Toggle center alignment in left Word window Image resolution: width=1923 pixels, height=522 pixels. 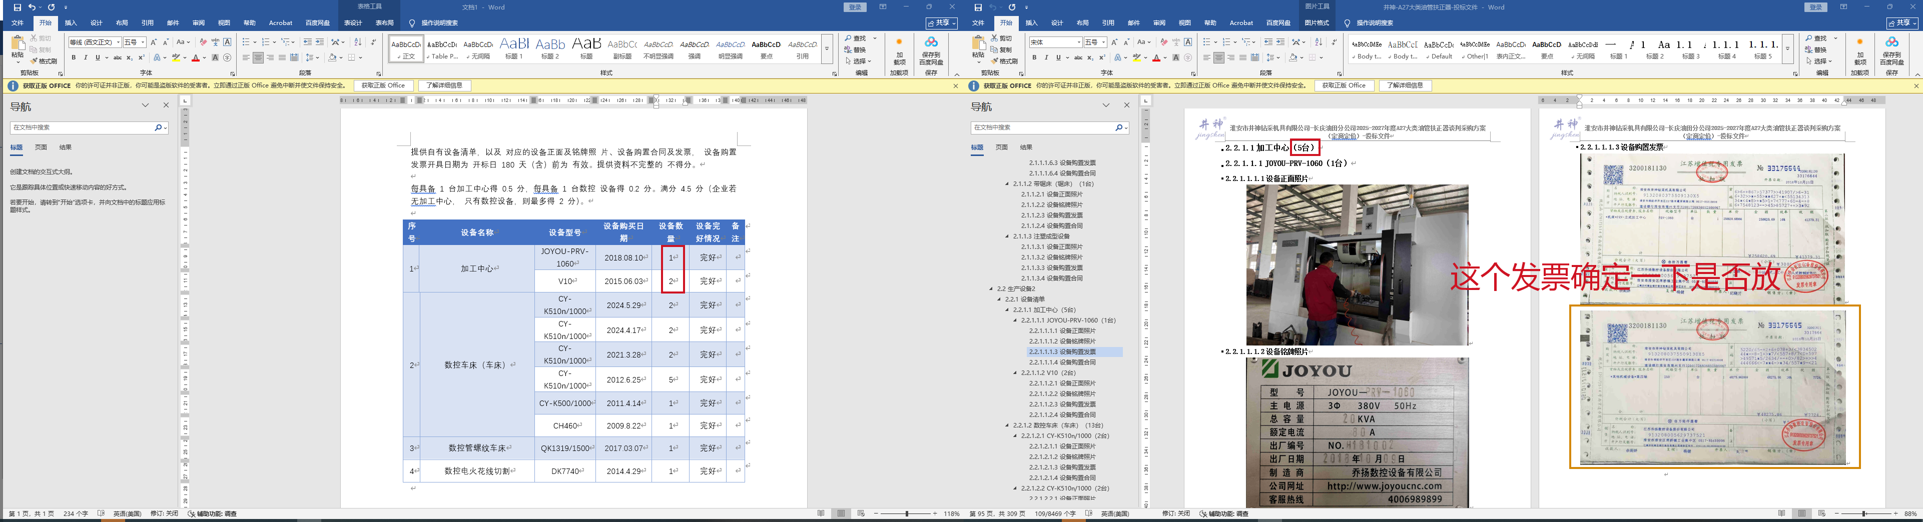click(258, 57)
